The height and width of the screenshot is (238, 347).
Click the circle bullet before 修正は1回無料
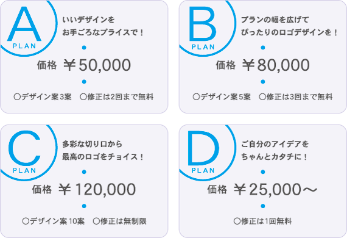237,222
